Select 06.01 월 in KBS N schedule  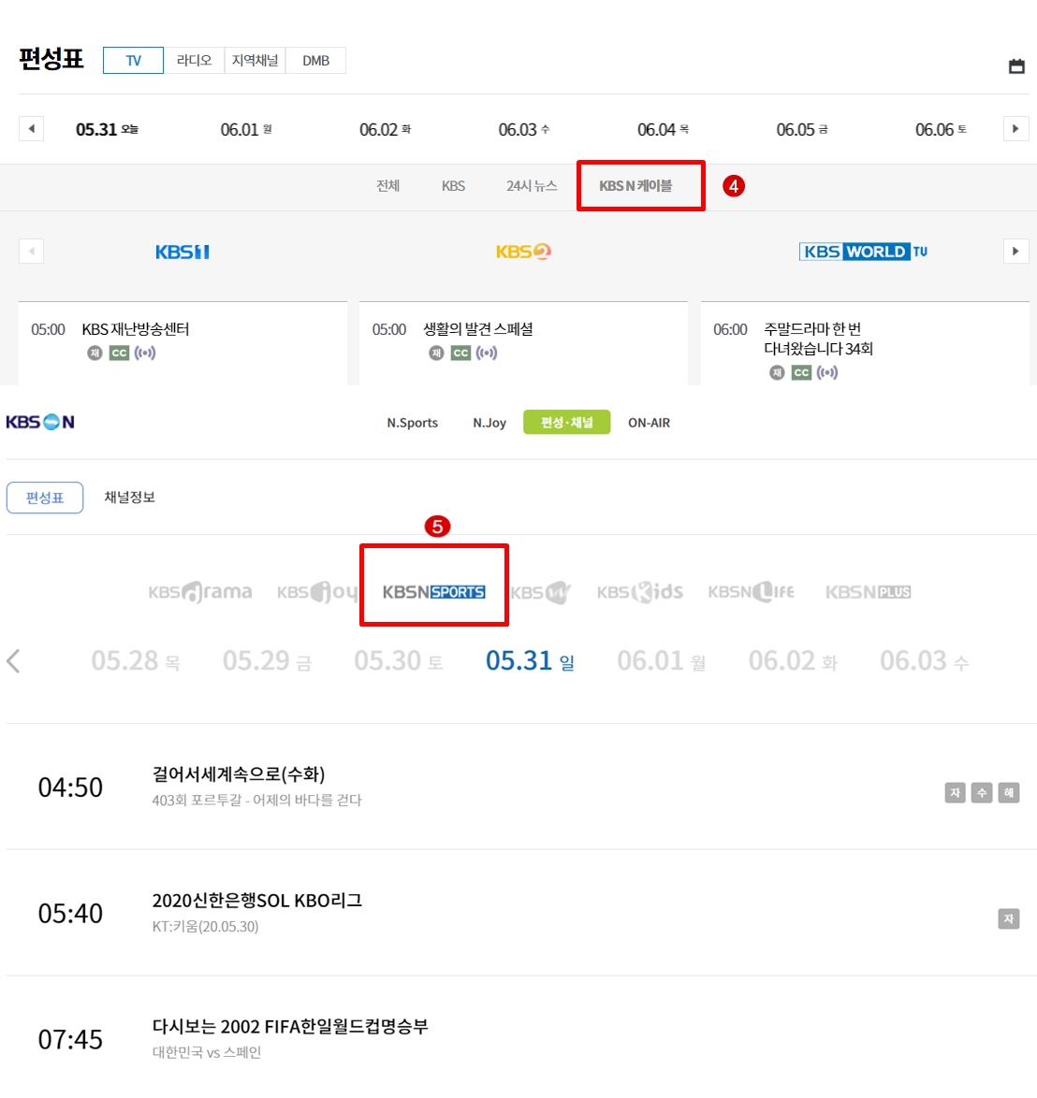661,661
